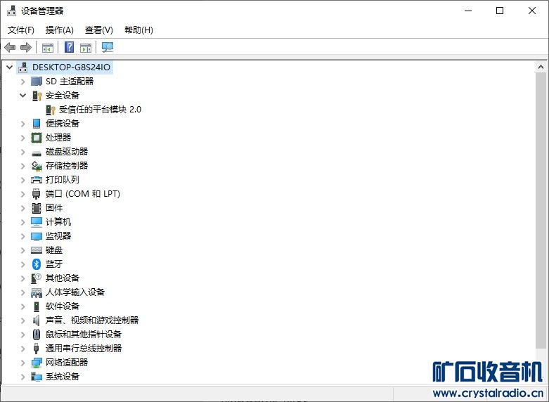This screenshot has height=402, width=549.
Task: Expand the 打印队列 node
Action: point(22,180)
